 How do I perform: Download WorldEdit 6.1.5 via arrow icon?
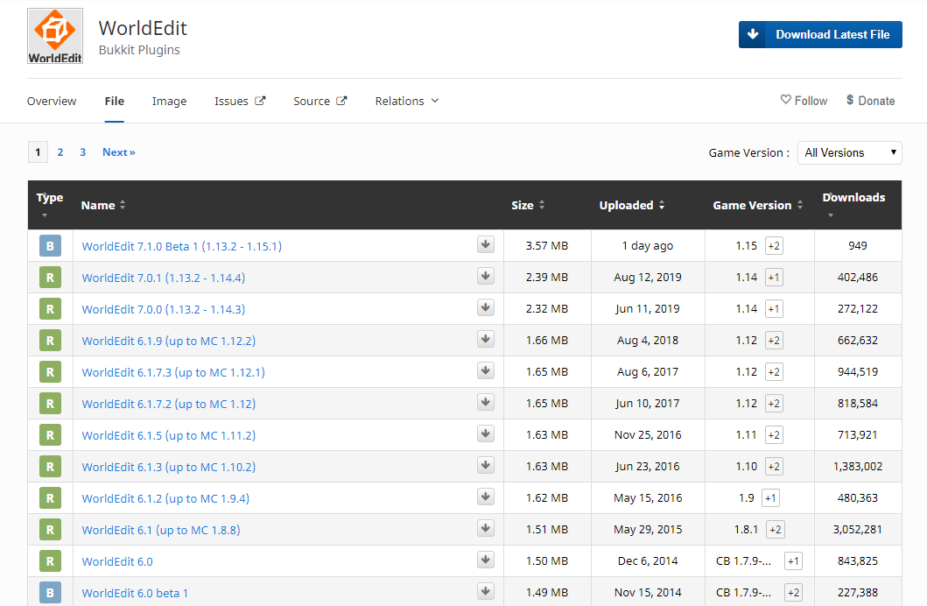pos(486,433)
